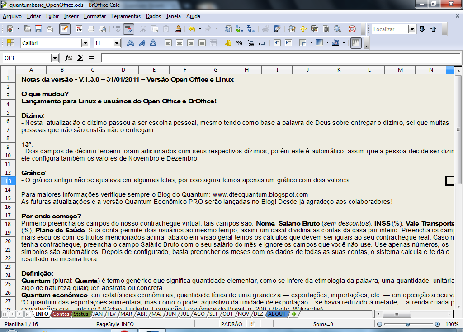Save the spreadsheet with the floppy icon
This screenshot has height=332, width=463.
click(x=38, y=29)
